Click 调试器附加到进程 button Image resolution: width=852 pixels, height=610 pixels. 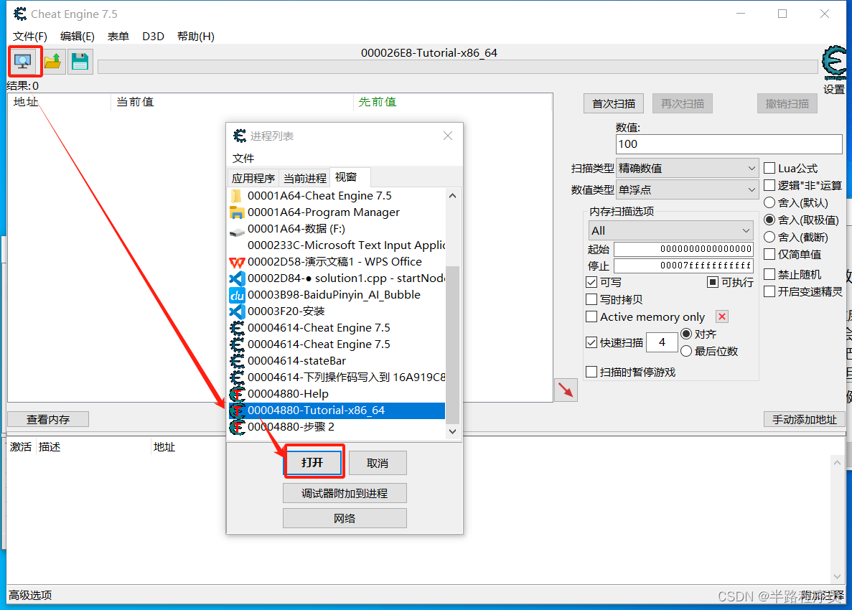pos(345,493)
